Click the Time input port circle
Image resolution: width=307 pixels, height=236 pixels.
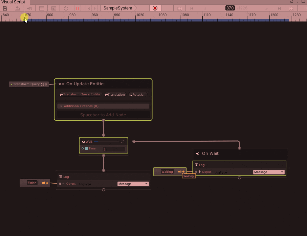[x=83, y=148]
